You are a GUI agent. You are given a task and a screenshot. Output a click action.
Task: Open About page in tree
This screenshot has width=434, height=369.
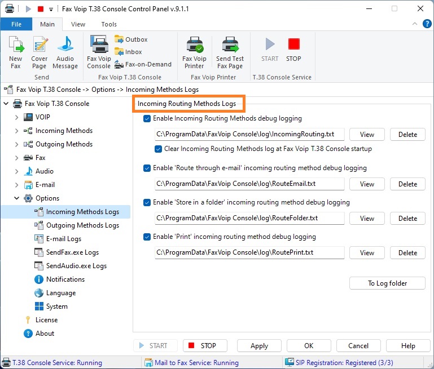[45, 334]
